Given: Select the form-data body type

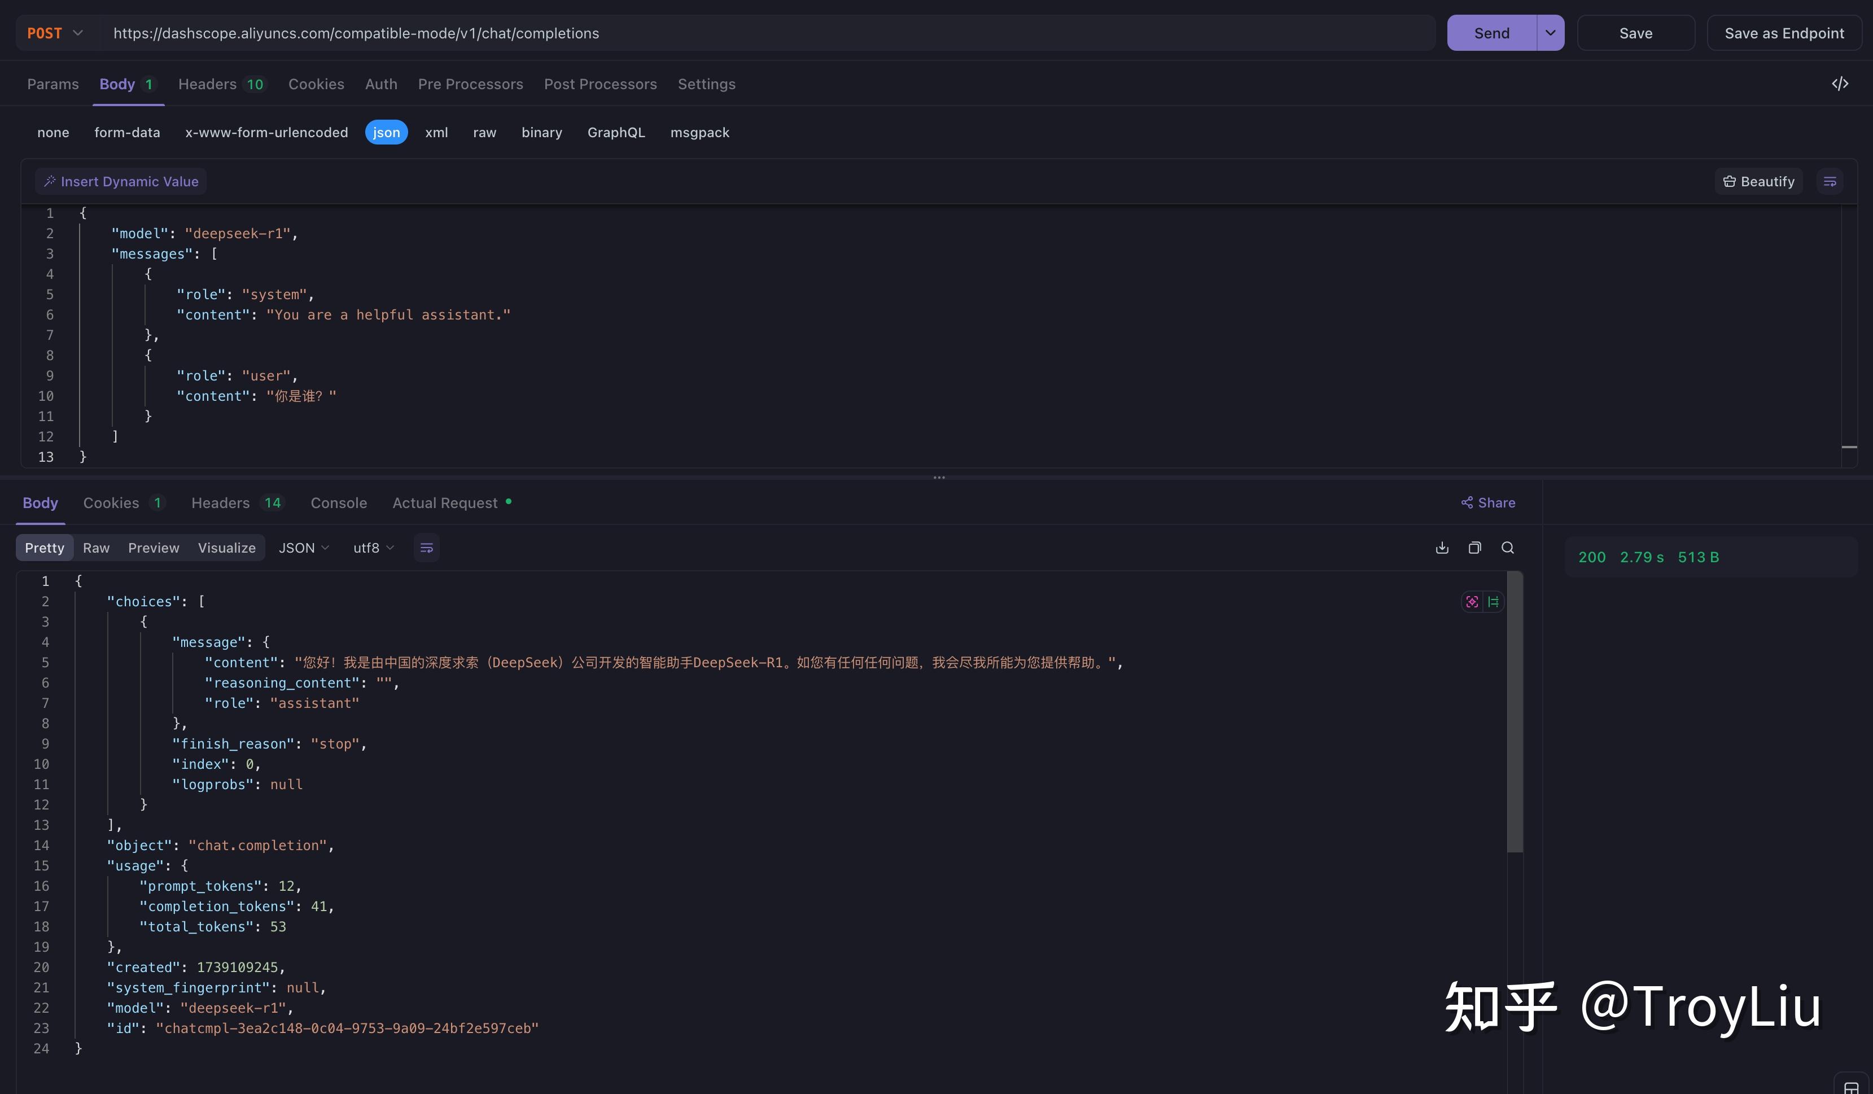Looking at the screenshot, I should click(x=127, y=132).
